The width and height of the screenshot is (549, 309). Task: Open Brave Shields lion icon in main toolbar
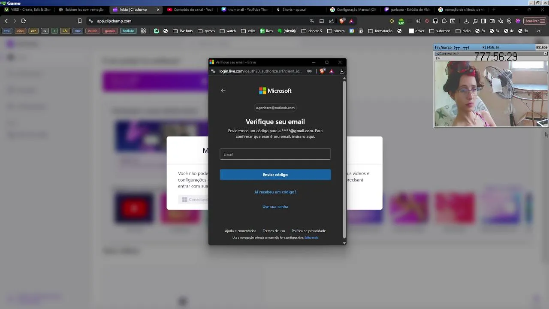tap(342, 21)
